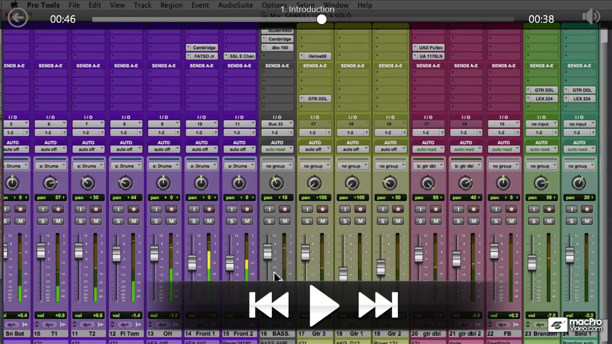Click the dyn button on Brandon track
612x344 pixels.
coord(540,324)
